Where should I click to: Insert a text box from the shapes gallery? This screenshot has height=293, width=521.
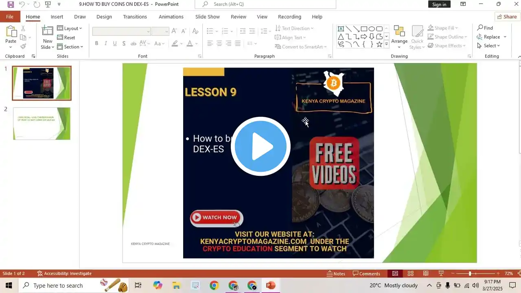[341, 29]
